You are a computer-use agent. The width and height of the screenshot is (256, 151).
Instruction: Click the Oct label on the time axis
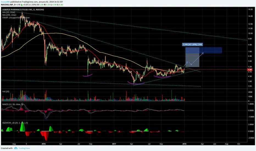click(238, 144)
